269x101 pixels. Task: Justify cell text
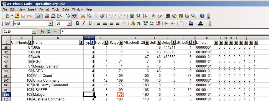pyautogui.click(x=117, y=23)
